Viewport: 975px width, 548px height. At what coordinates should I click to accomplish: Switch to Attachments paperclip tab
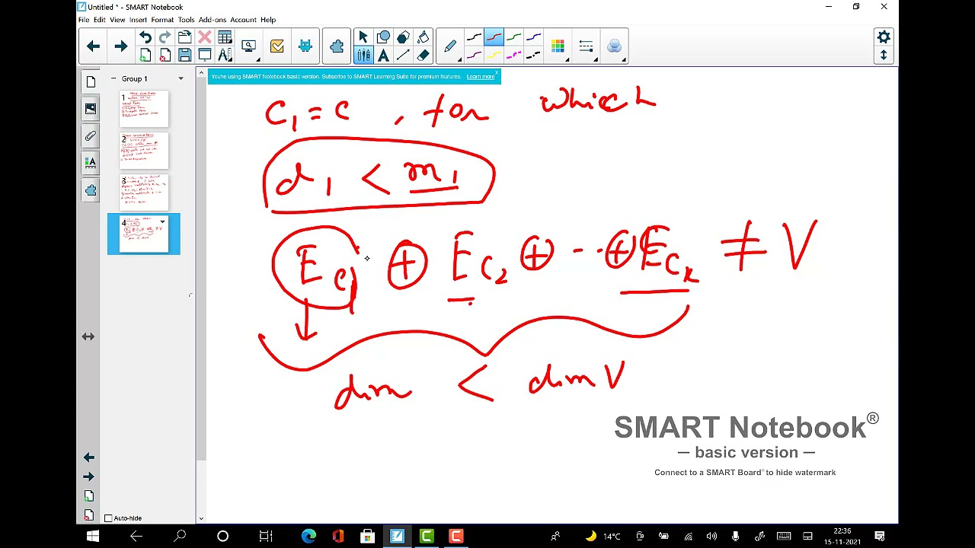(91, 136)
